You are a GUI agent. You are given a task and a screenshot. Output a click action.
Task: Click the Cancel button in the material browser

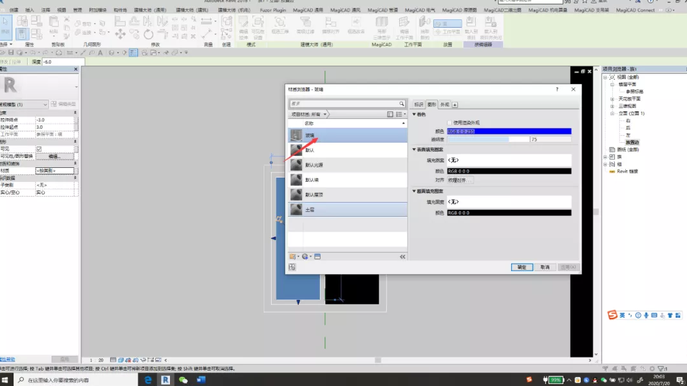coord(545,267)
